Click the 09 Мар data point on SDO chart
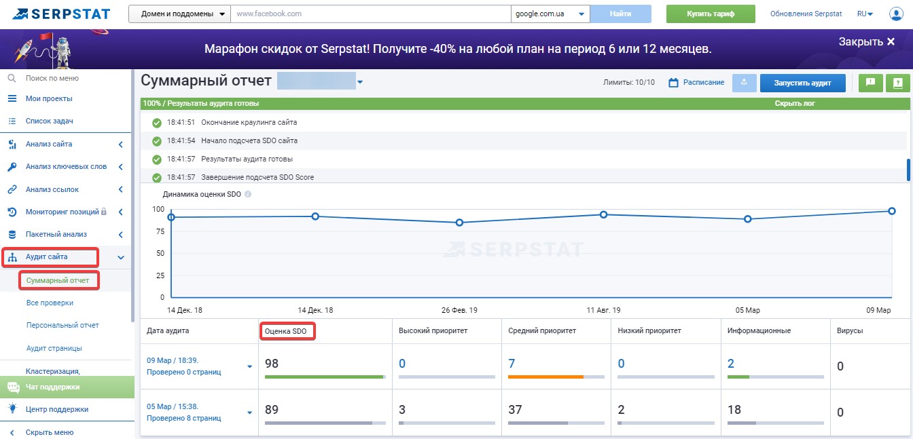This screenshot has height=439, width=913. (892, 211)
